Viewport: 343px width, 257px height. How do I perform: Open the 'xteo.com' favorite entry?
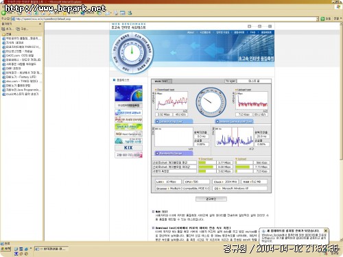[x=20, y=82]
